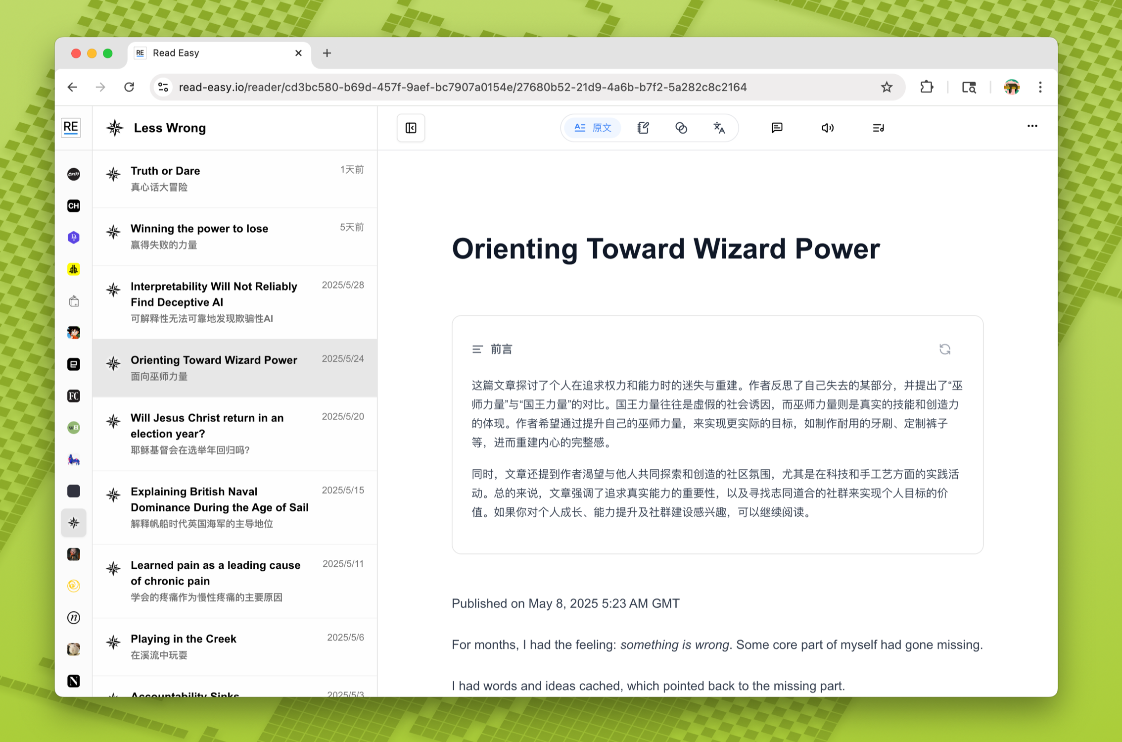Select the Read Easy browser tab
Viewport: 1122px width, 742px height.
tap(220, 53)
